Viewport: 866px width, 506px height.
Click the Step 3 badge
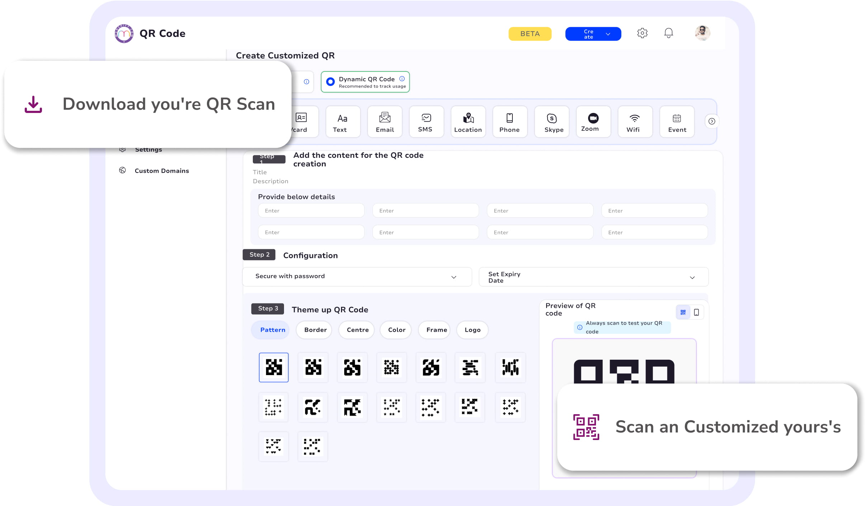click(x=268, y=309)
